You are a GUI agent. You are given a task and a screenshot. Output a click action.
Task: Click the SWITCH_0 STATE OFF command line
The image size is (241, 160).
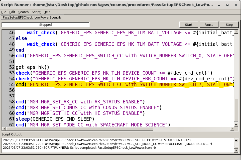pyautogui.click(x=125, y=56)
